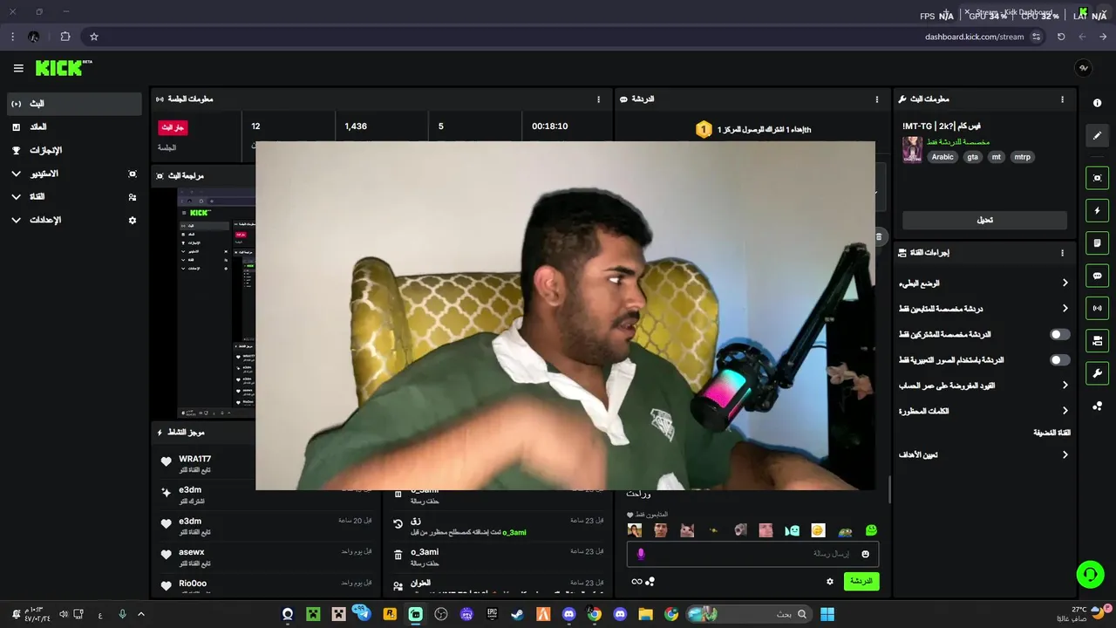This screenshot has width=1116, height=628.
Task: Expand the banned words row
Action: click(x=984, y=411)
